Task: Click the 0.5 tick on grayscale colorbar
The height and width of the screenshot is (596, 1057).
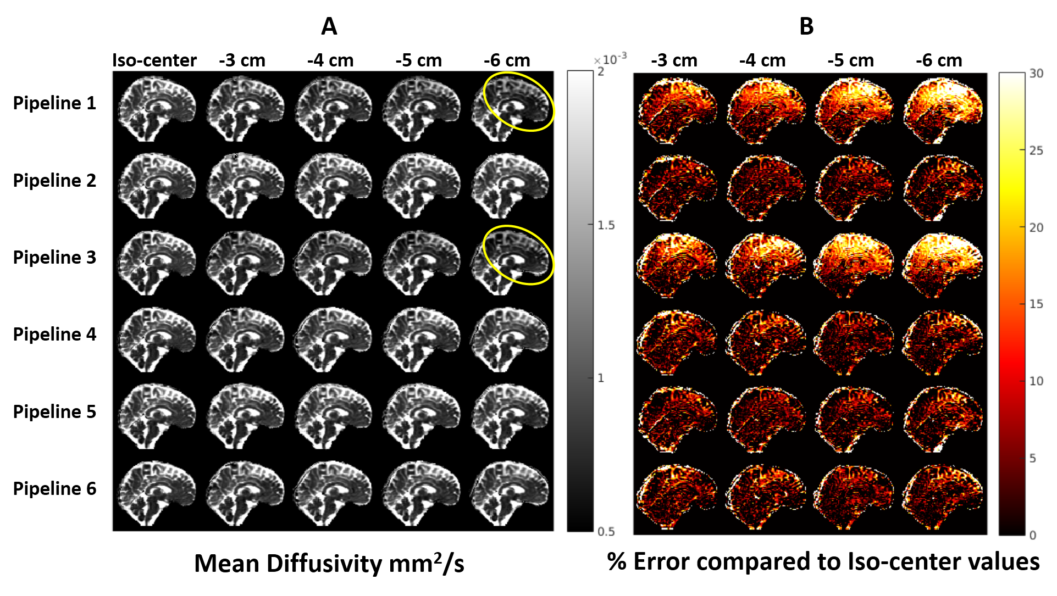Action: [x=606, y=531]
